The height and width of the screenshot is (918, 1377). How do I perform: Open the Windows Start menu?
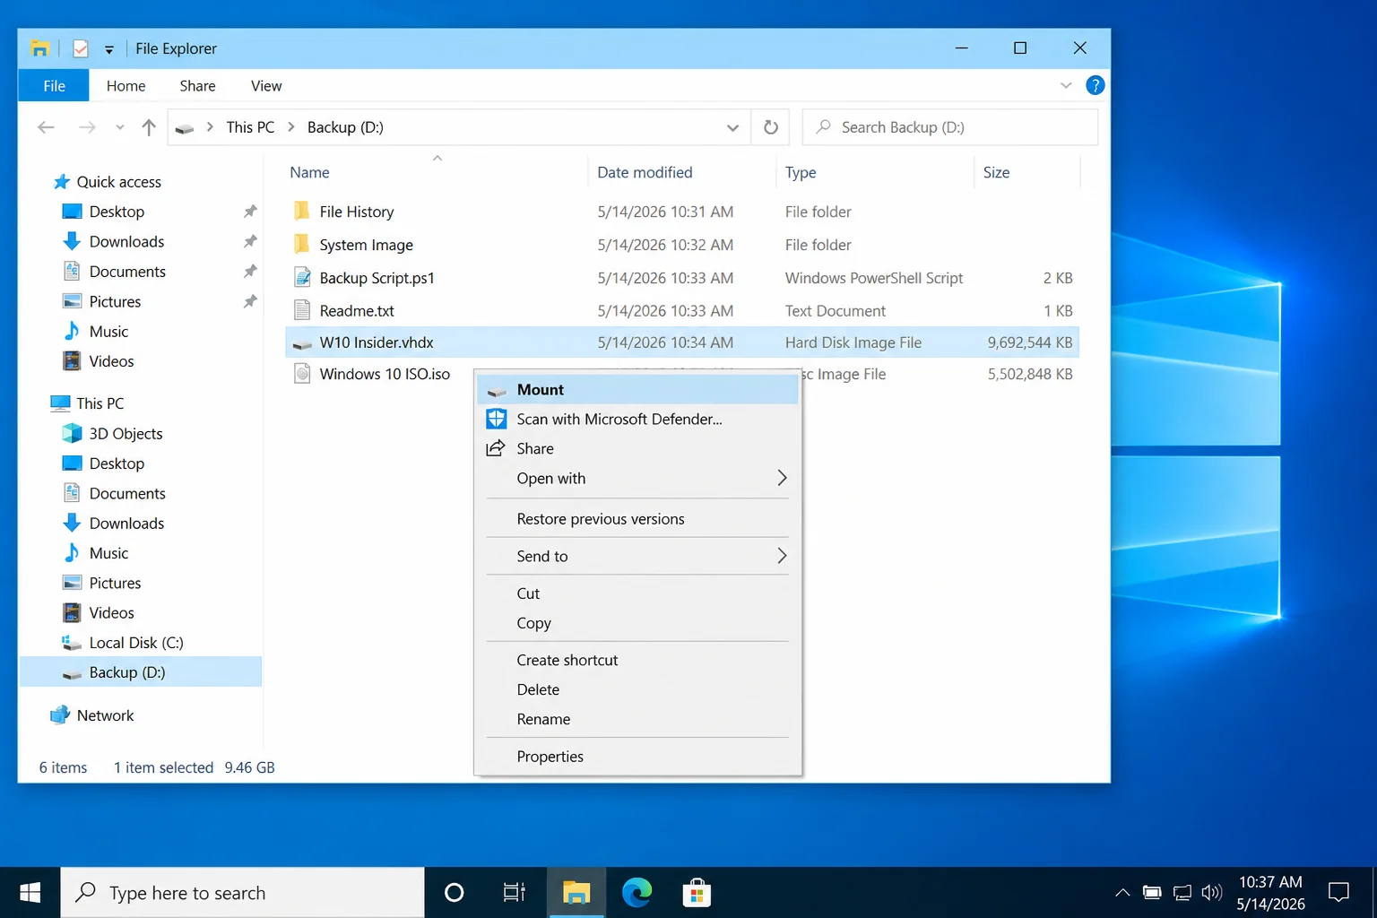click(30, 893)
